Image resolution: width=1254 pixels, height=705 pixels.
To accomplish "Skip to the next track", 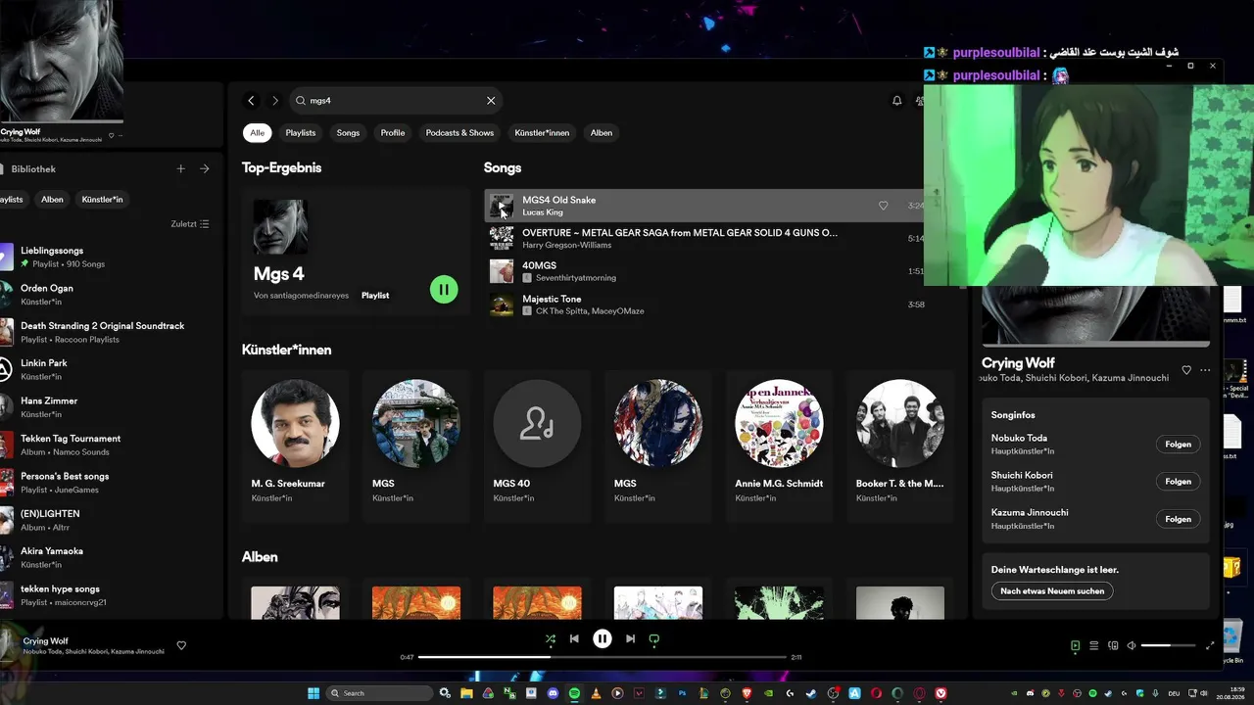I will click(630, 639).
